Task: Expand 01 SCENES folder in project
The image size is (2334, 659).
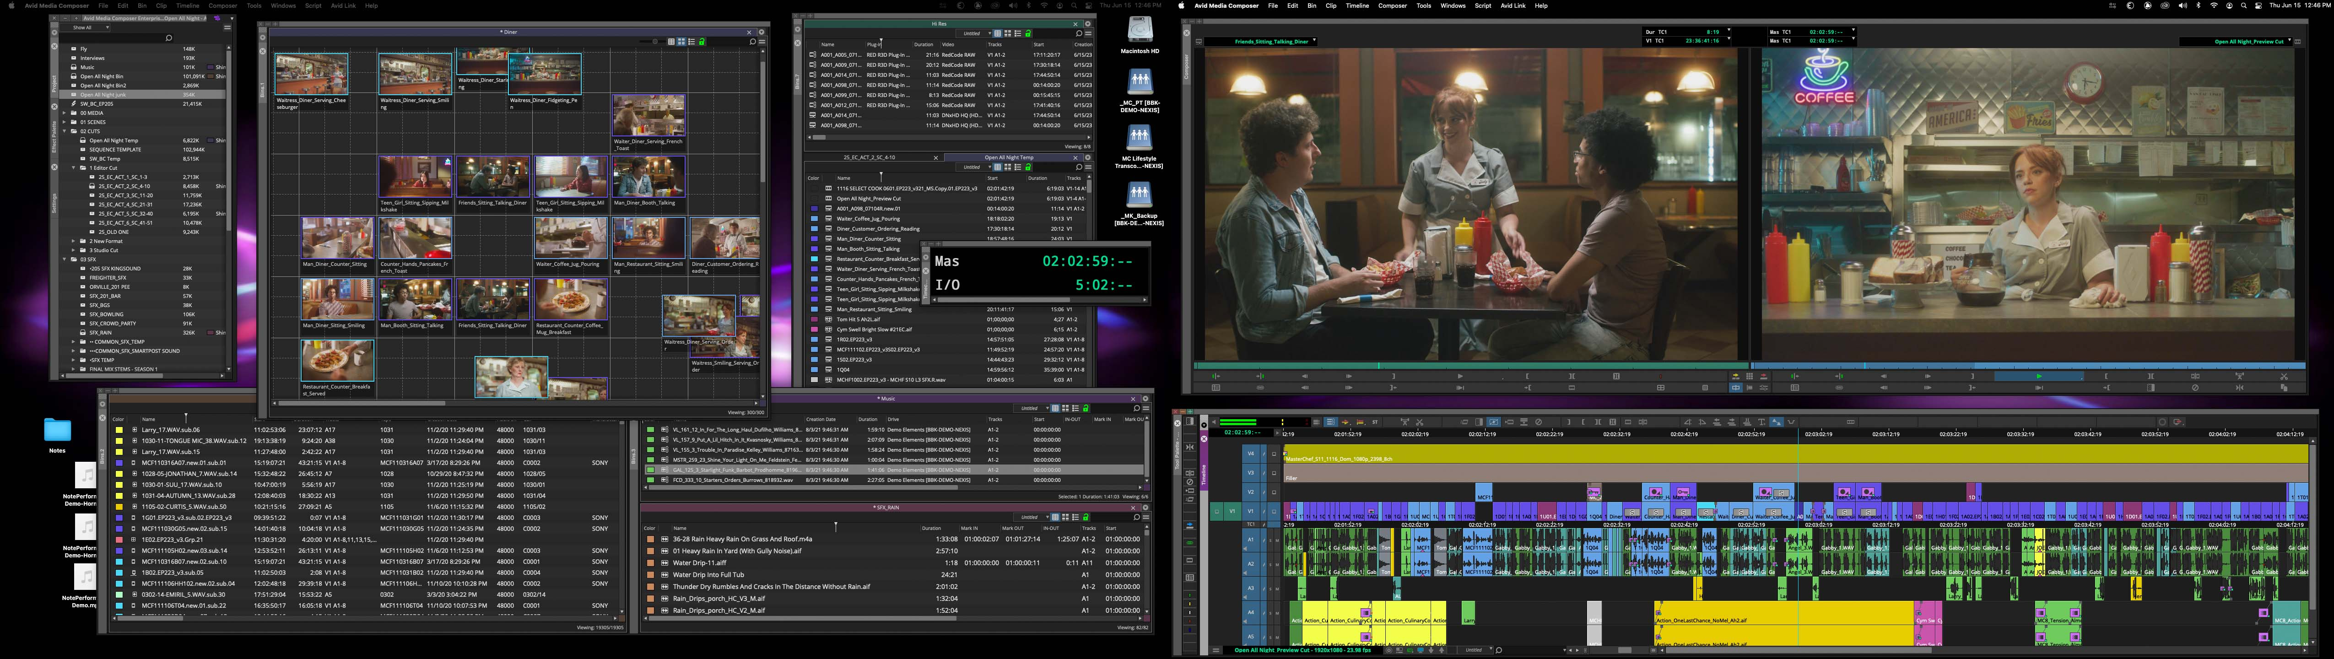Action: 65,122
